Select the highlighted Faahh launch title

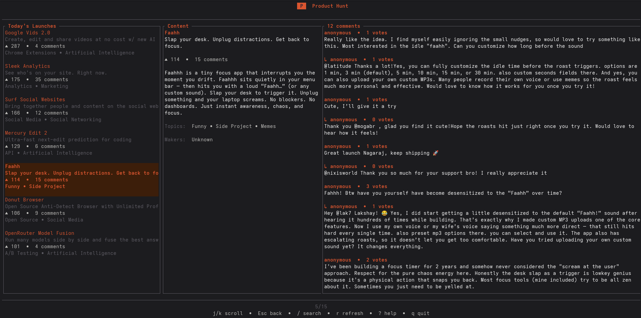(12, 166)
